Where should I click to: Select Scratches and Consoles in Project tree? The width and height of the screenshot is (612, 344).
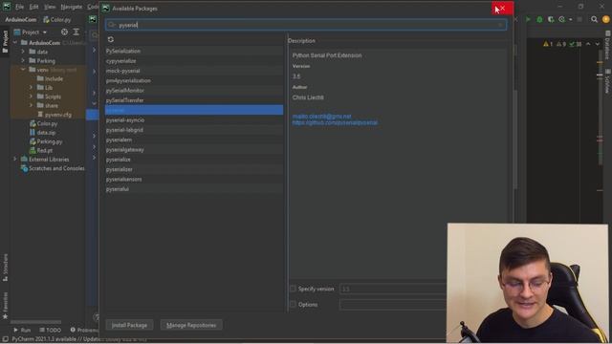56,168
